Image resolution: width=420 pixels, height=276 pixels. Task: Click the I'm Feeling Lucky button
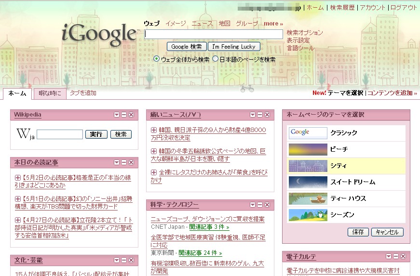(234, 47)
